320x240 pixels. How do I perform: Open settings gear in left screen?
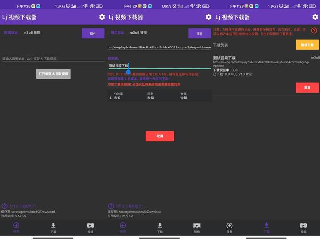pyautogui.click(x=102, y=17)
